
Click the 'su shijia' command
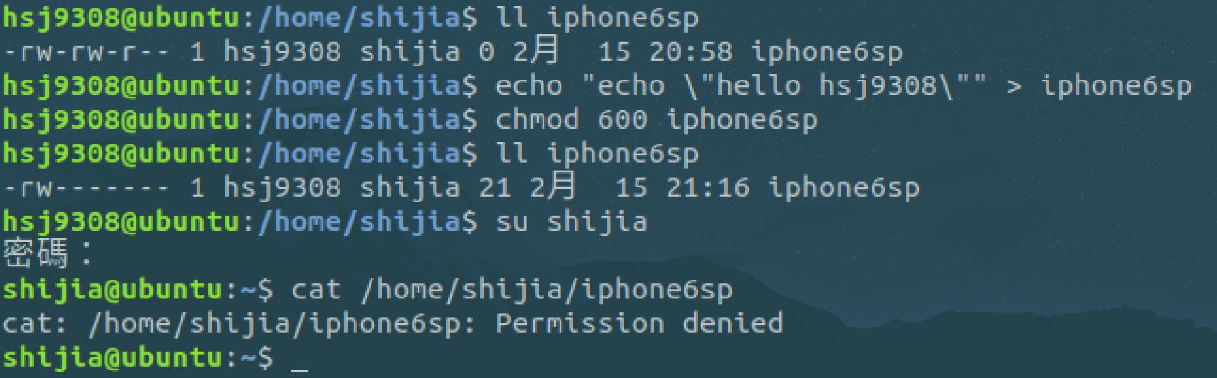tap(571, 221)
